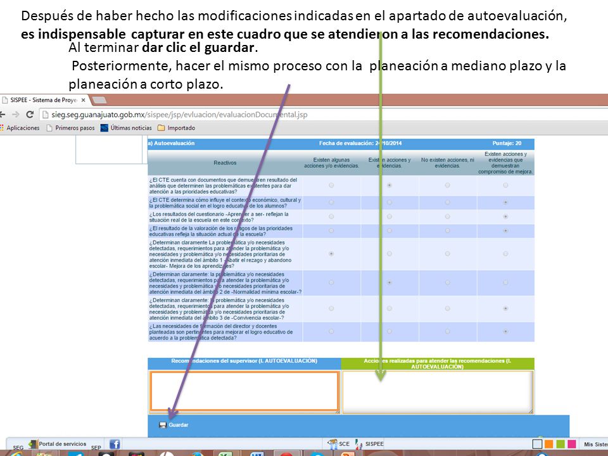
Task: Click the 'Fecha de evaluación' header text
Action: pos(360,144)
